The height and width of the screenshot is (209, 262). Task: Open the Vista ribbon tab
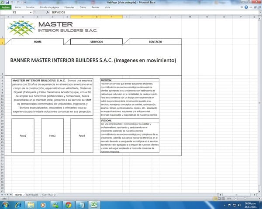click(x=107, y=7)
